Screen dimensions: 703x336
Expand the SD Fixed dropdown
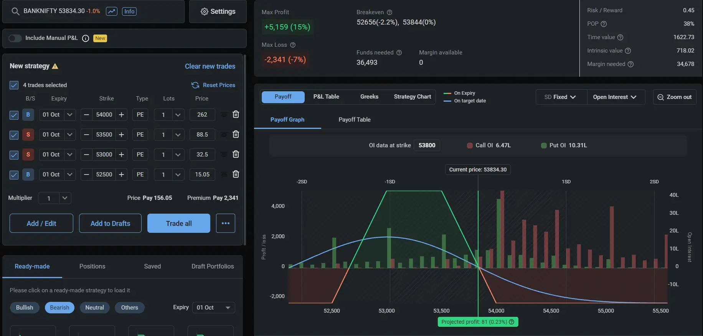[561, 97]
